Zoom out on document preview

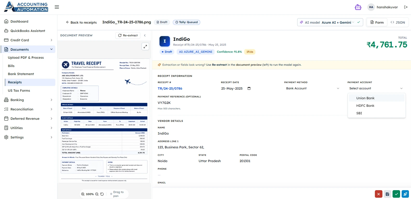[97, 194]
